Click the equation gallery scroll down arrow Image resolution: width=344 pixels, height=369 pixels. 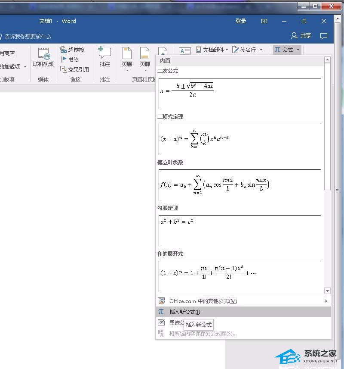327,291
